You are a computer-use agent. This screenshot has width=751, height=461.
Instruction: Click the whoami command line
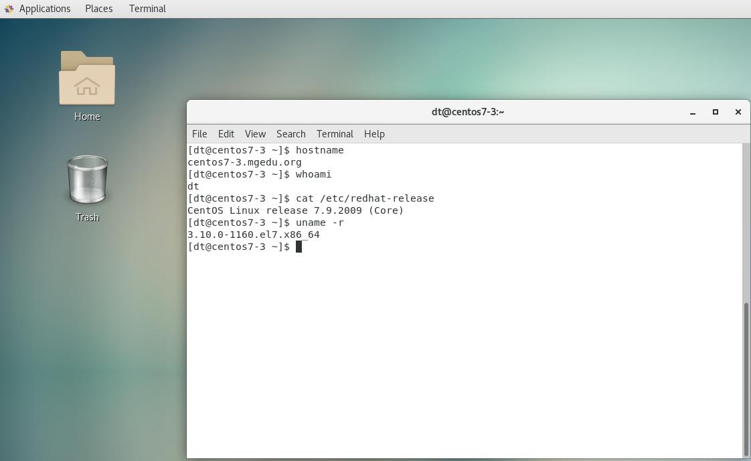click(x=260, y=174)
